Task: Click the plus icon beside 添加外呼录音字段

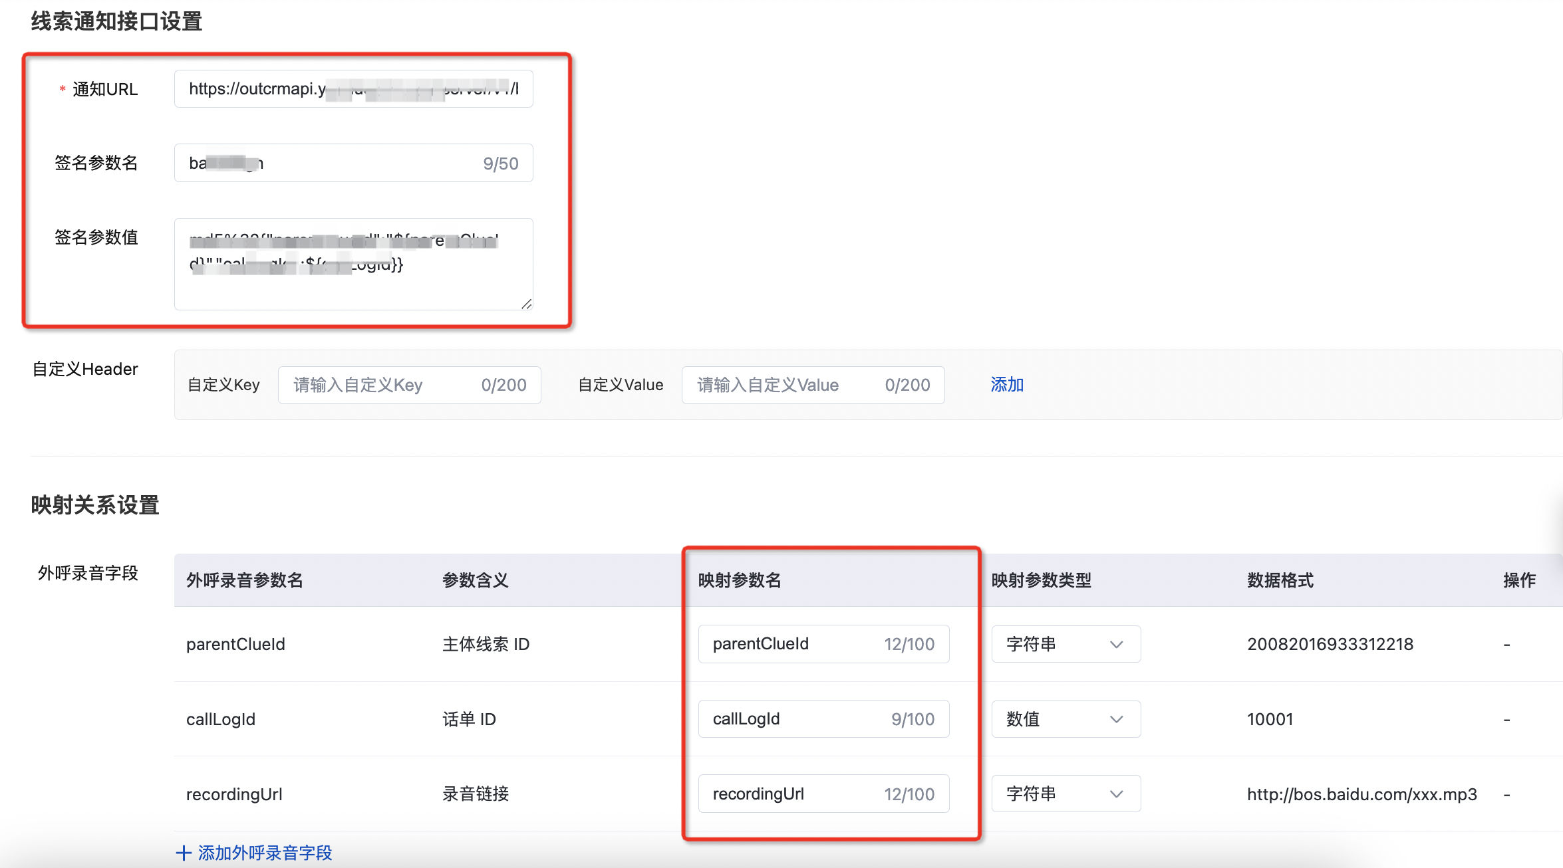Action: pos(184,853)
